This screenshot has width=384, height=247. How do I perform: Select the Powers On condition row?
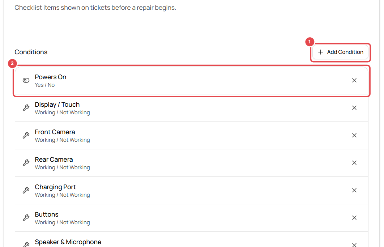[192, 81]
